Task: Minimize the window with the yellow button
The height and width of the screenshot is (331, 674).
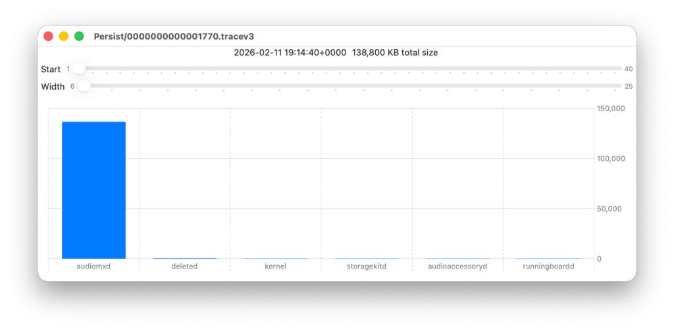Action: 64,36
